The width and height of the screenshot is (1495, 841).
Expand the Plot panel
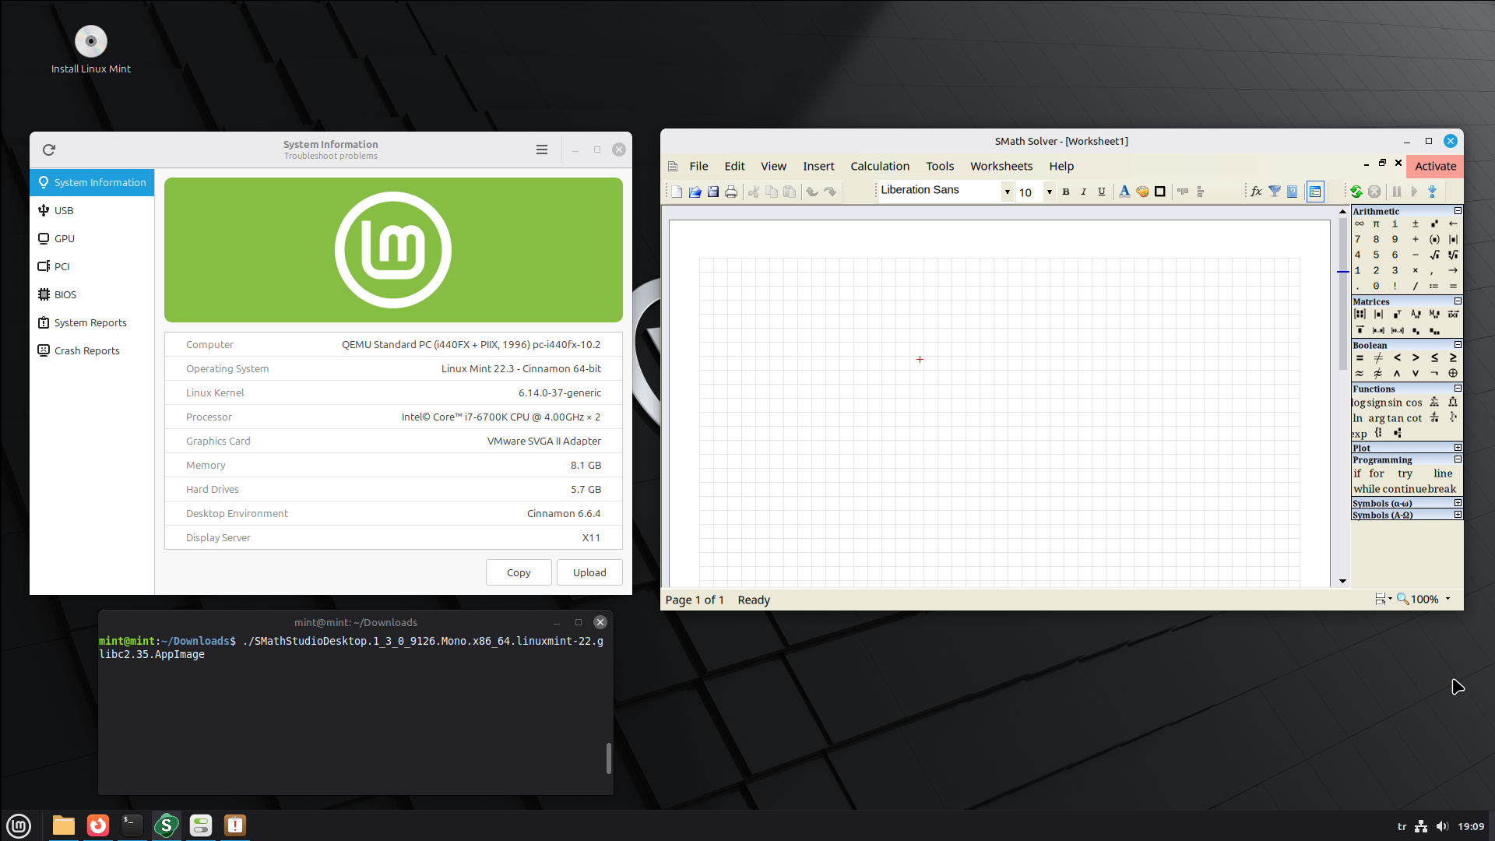click(x=1458, y=448)
